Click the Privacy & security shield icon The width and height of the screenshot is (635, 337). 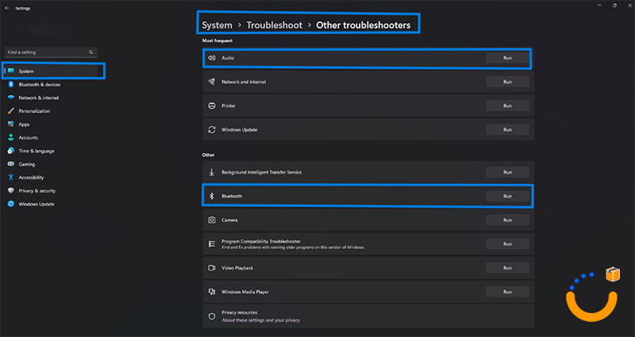point(11,190)
